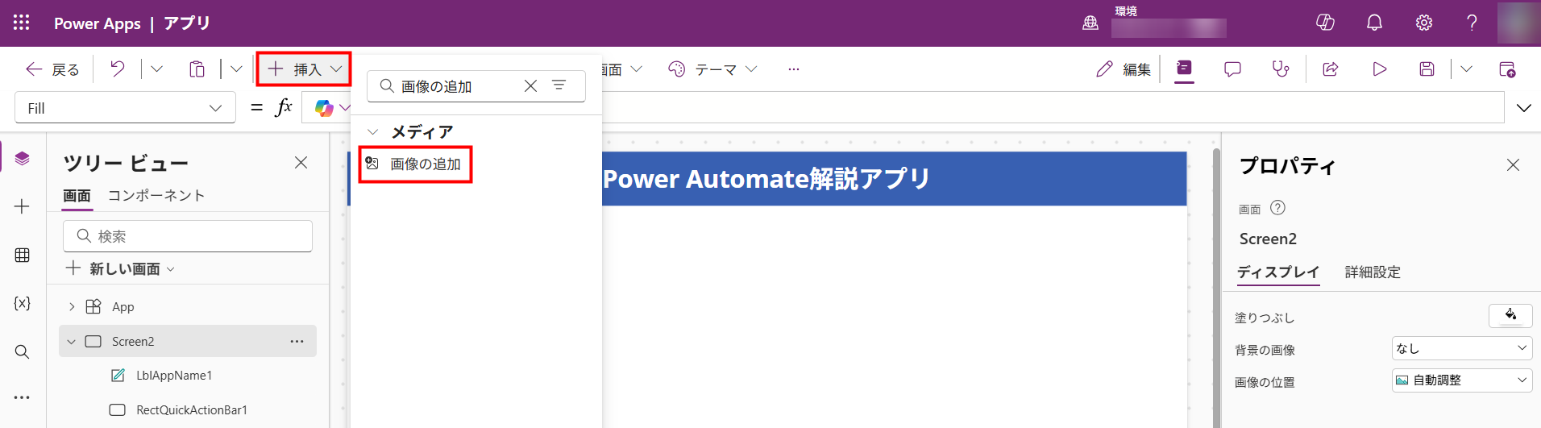This screenshot has width=1541, height=428.
Task: Switch to the 詳細設定 tab
Action: coord(1373,272)
